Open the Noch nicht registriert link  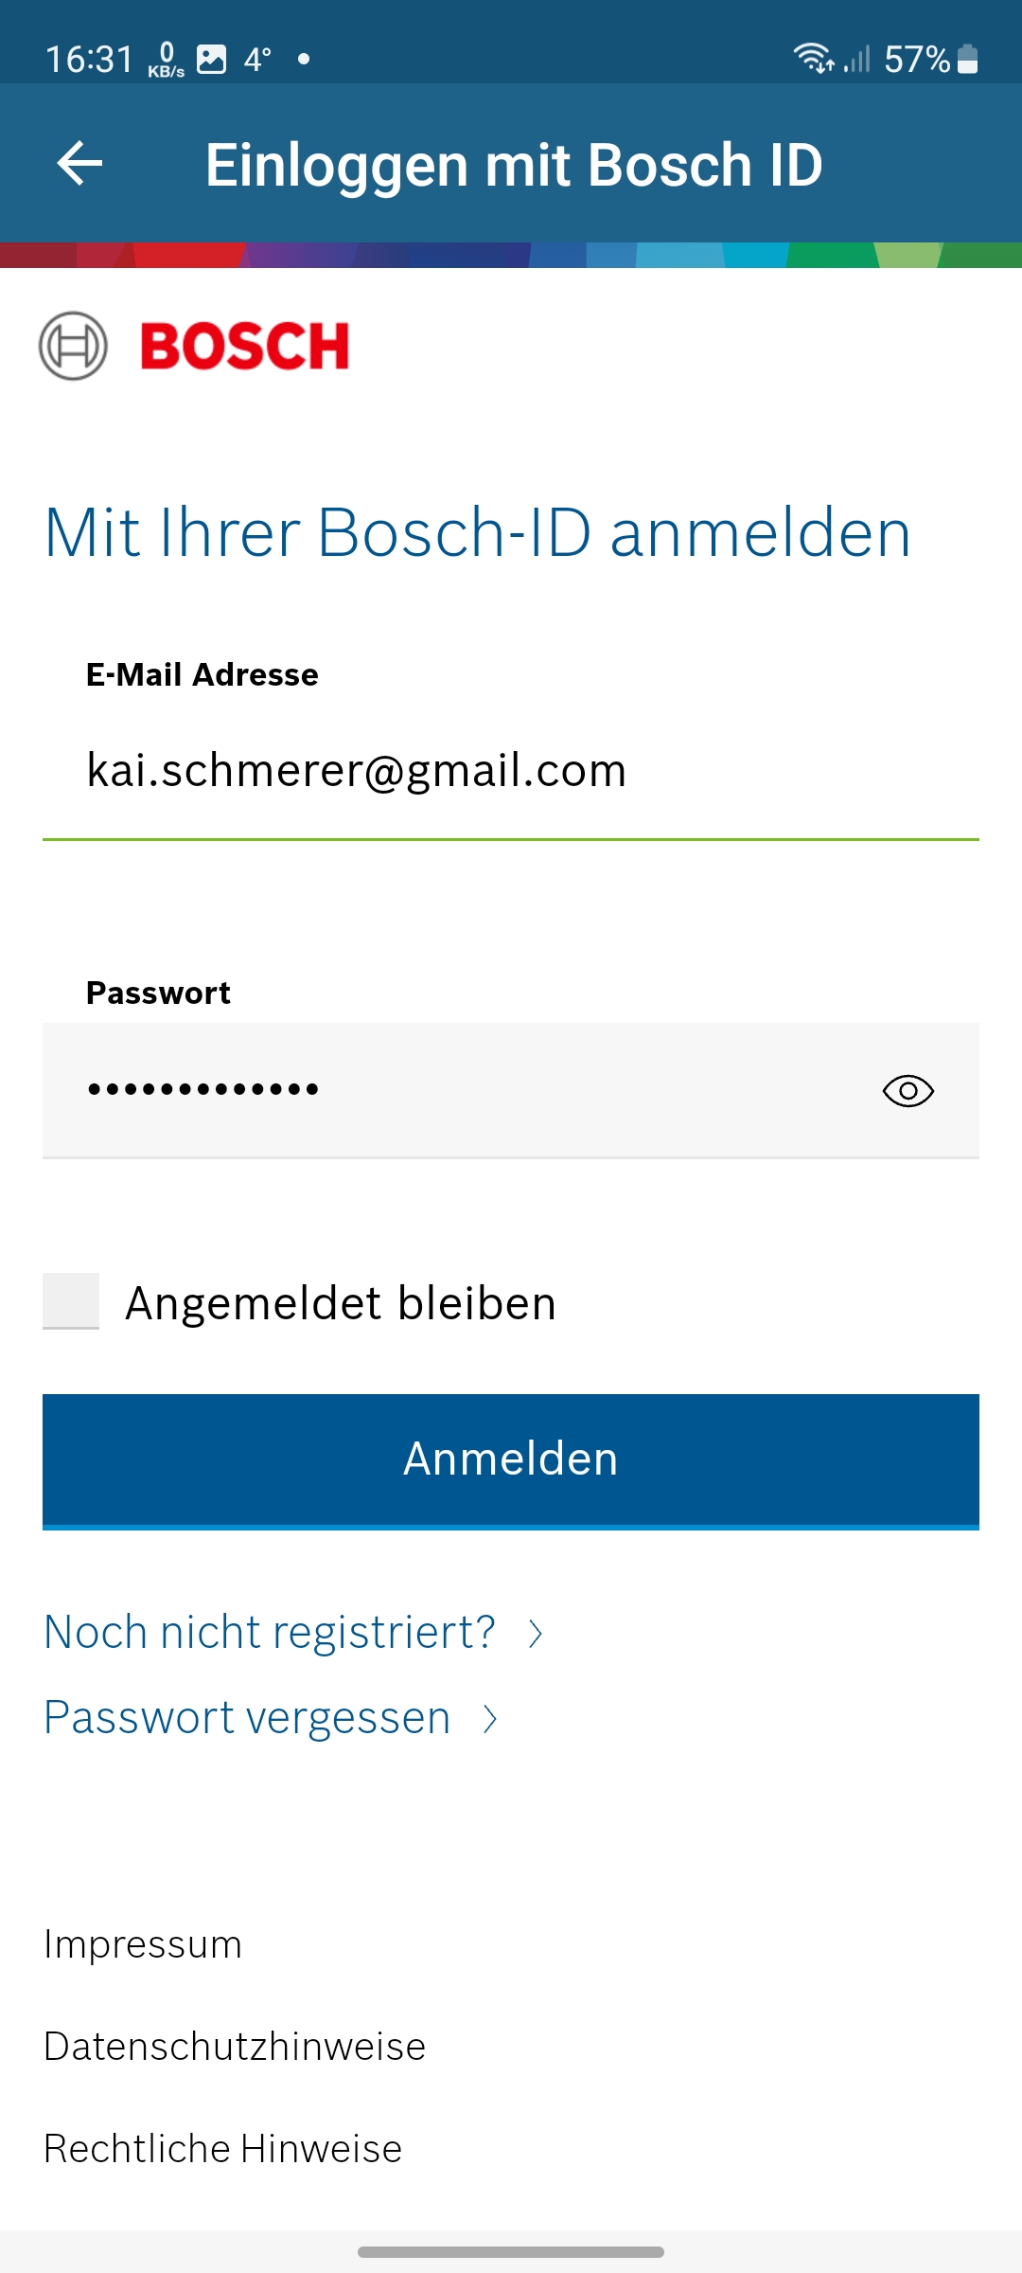271,1633
